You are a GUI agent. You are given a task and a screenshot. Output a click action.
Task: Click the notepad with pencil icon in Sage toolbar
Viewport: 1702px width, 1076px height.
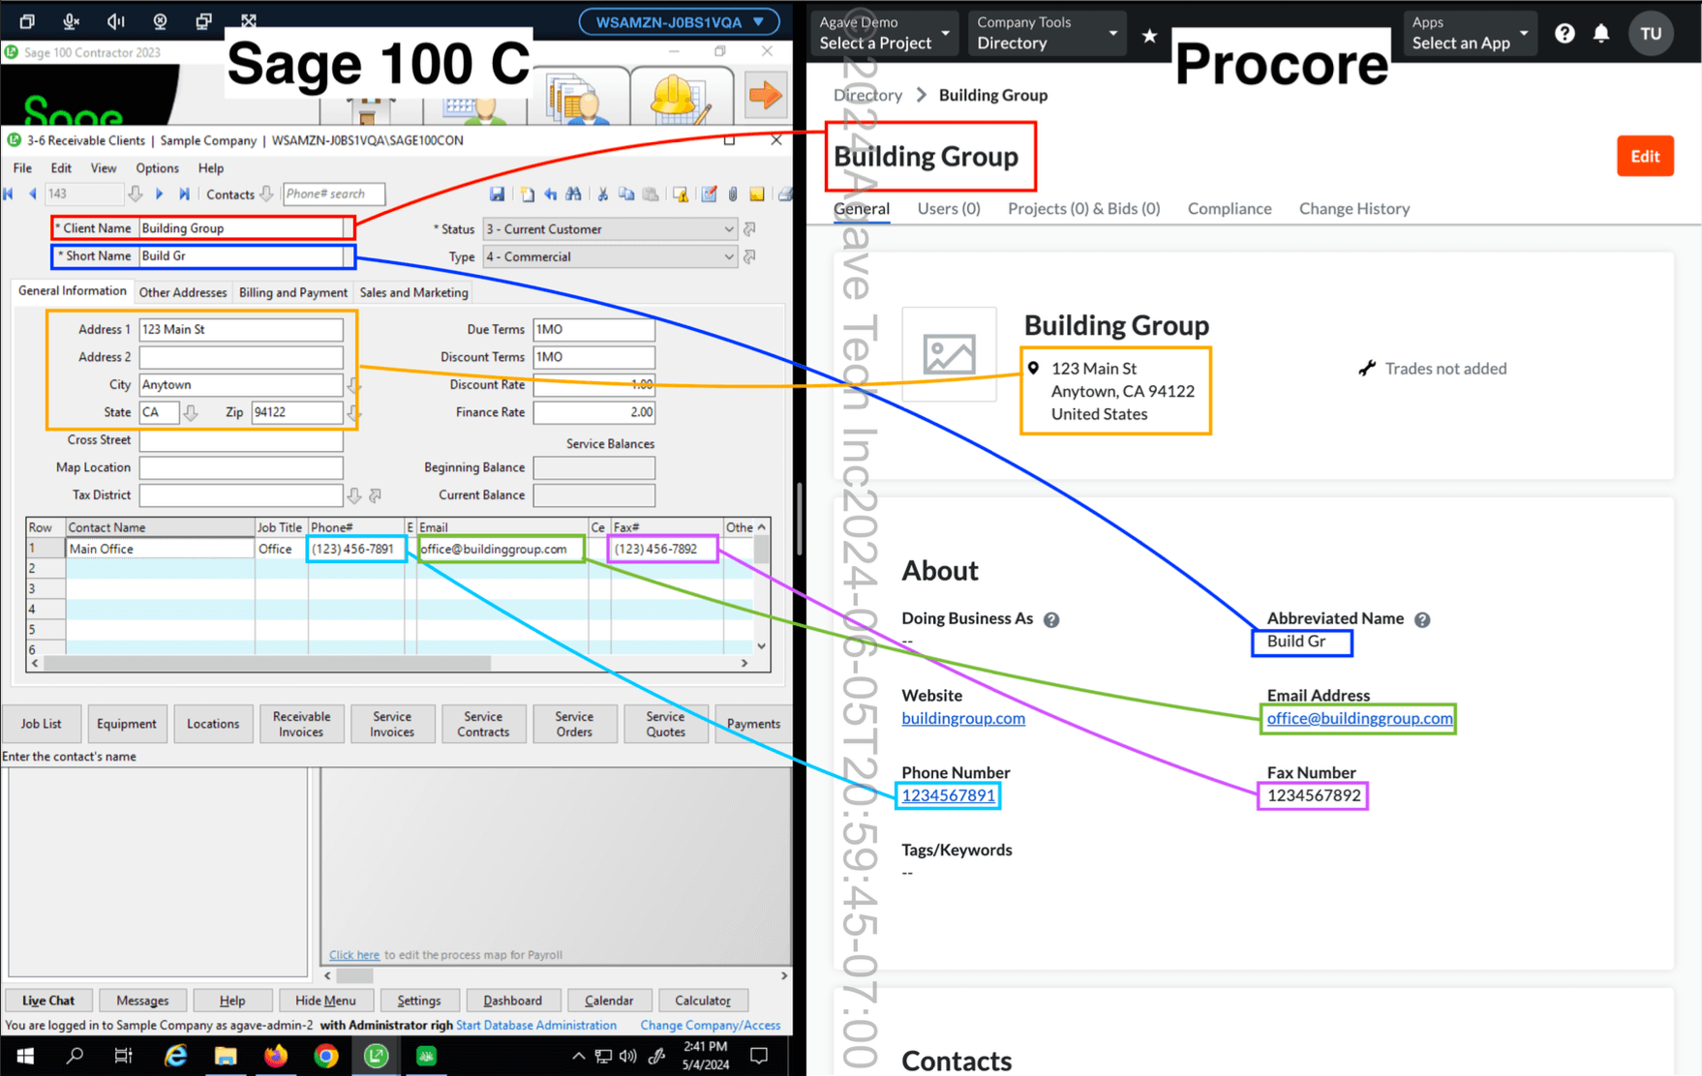point(710,194)
